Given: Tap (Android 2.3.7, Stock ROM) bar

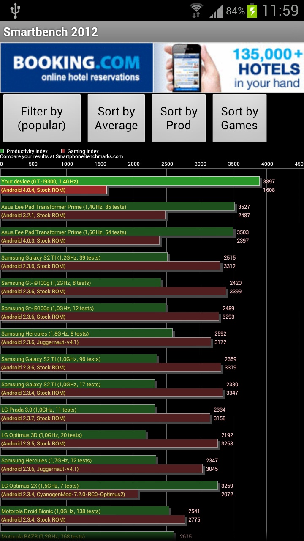Looking at the screenshot, I should coord(105,418).
